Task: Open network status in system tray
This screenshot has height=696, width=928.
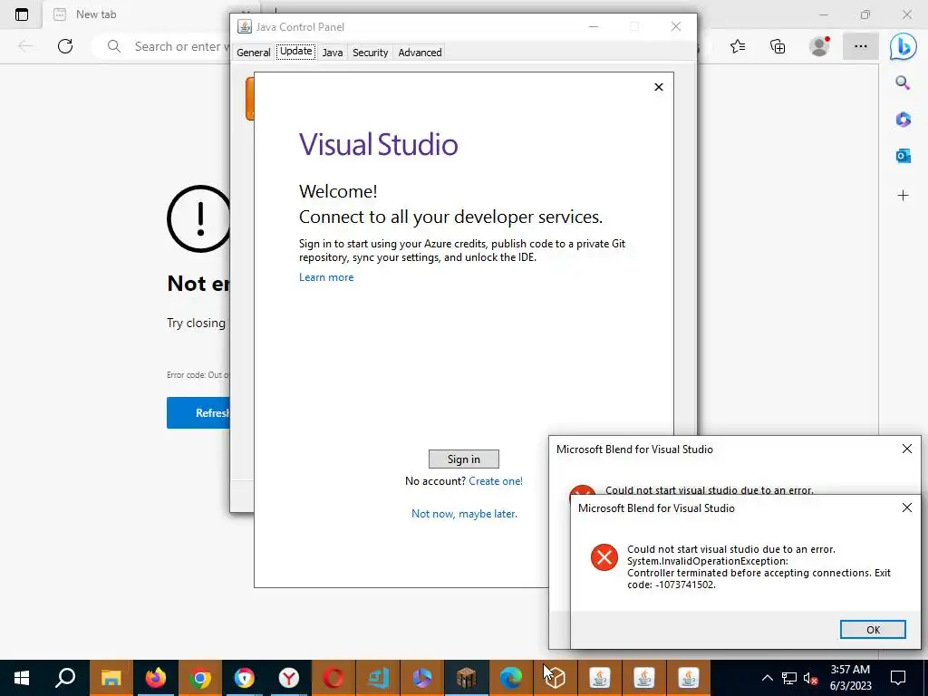Action: click(789, 678)
